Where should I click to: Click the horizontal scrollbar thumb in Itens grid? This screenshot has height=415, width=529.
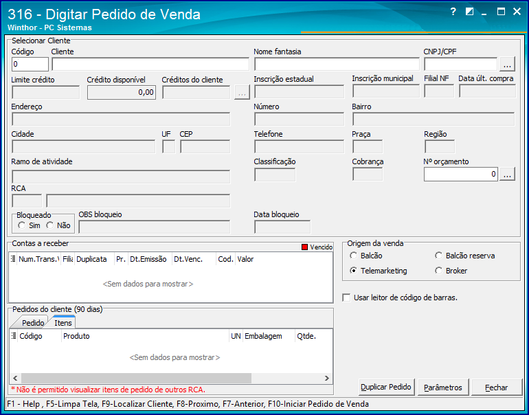coord(136,378)
